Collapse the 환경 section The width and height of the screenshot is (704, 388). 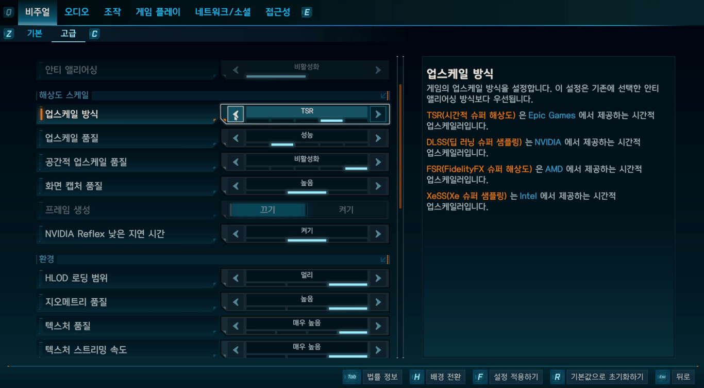tap(384, 259)
